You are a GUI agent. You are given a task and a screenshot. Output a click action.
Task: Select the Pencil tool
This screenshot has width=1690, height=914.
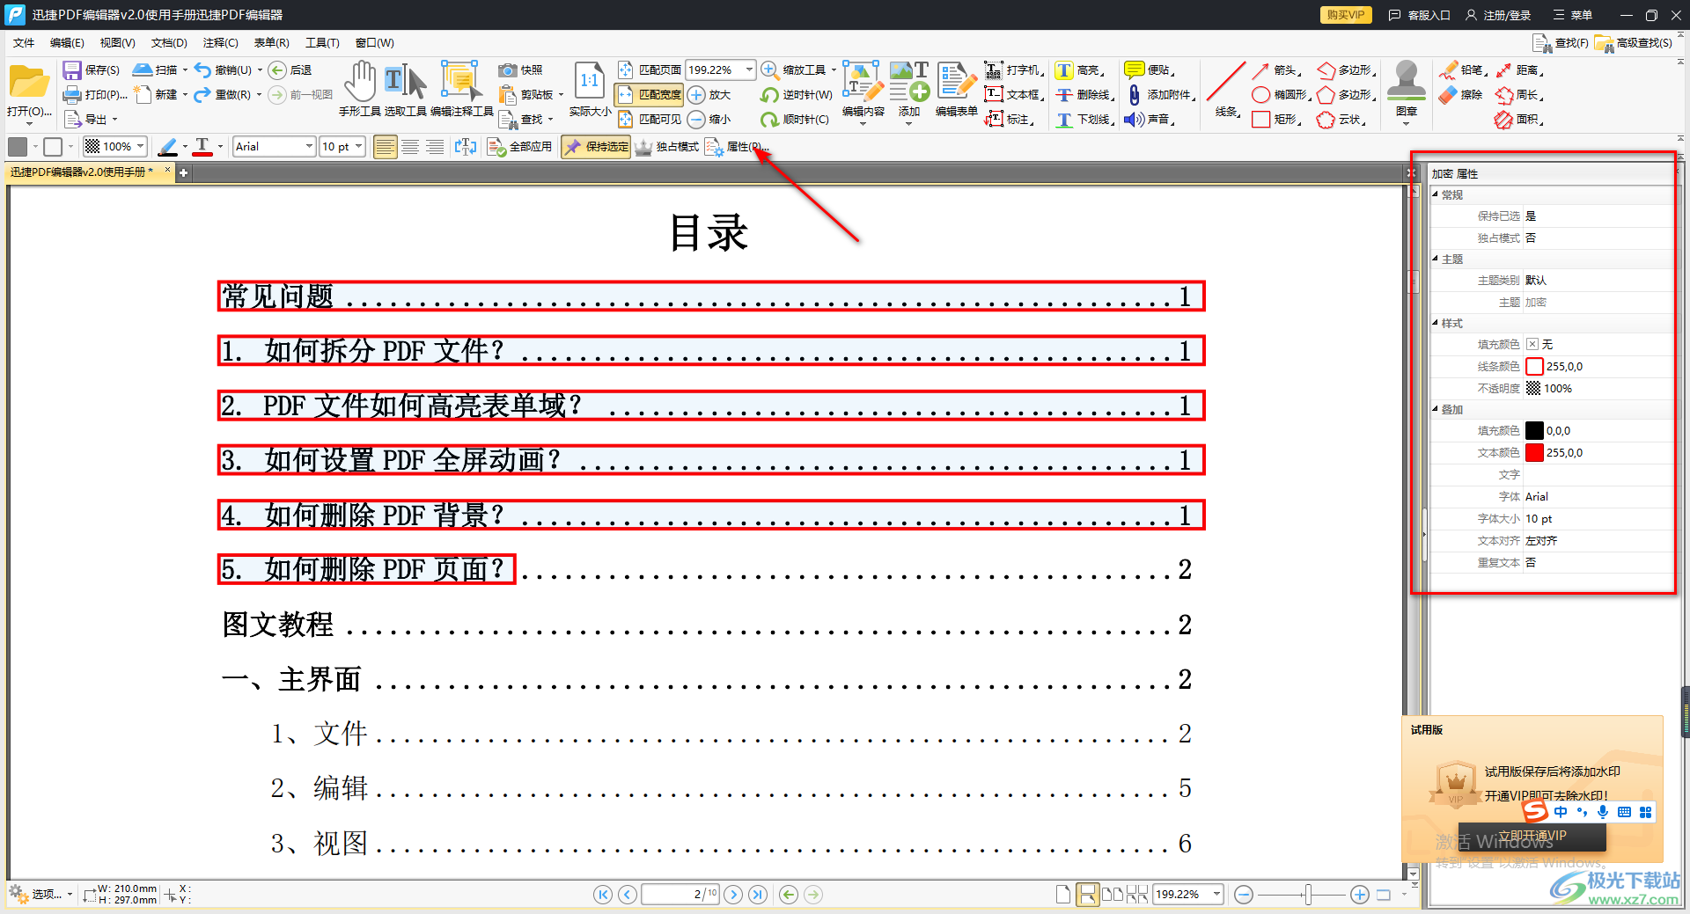tap(1462, 70)
